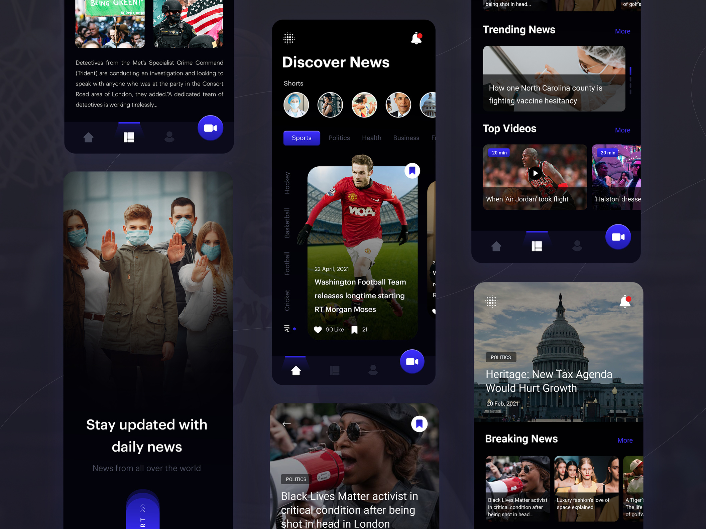Select the Politics category tab

339,138
